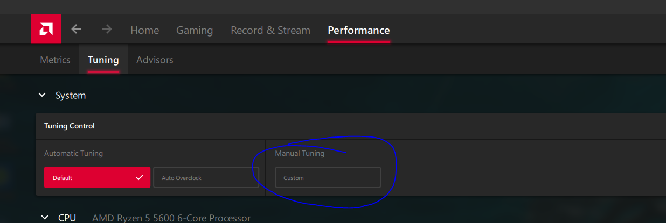Open the Home tab
Screen dimensions: 666x223
(x=144, y=30)
